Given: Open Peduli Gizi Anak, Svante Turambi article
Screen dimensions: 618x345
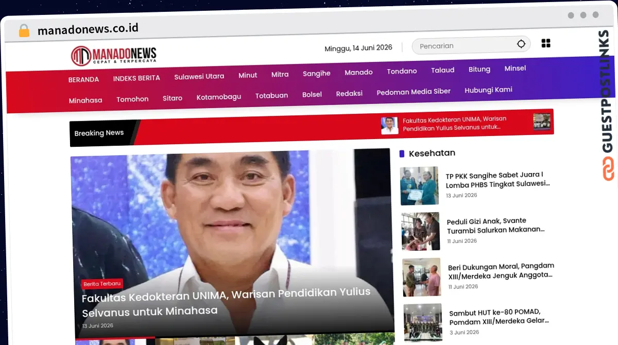Looking at the screenshot, I should tap(496, 226).
